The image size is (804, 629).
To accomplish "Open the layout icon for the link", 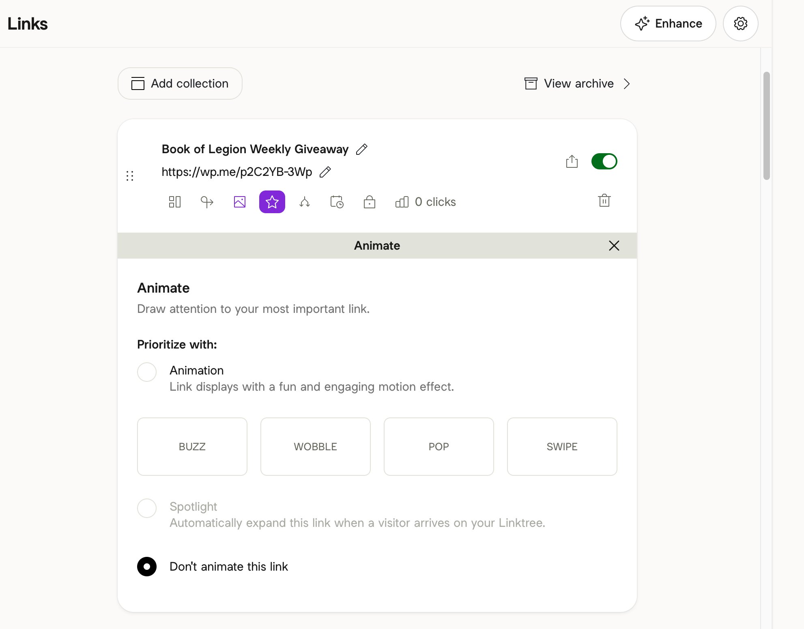I will [174, 202].
